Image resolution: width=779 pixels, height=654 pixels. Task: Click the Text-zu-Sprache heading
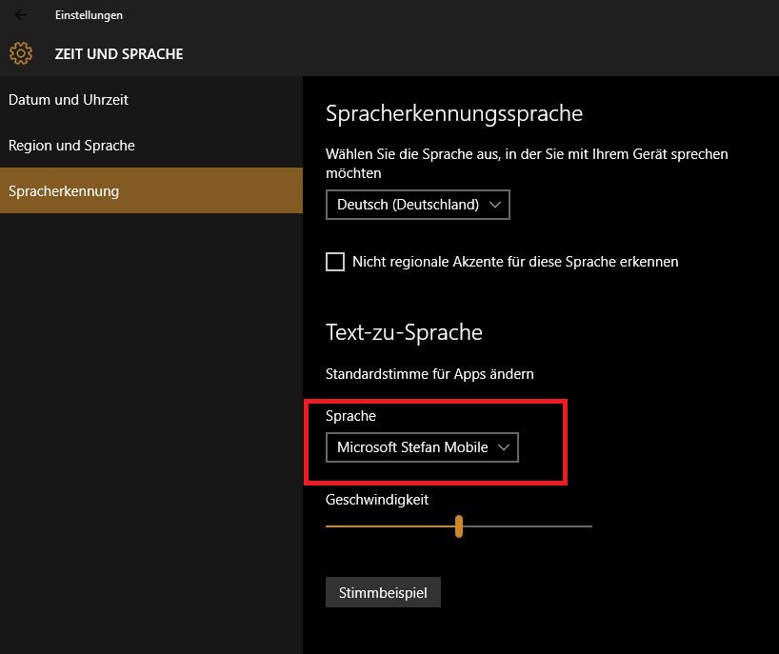[404, 332]
